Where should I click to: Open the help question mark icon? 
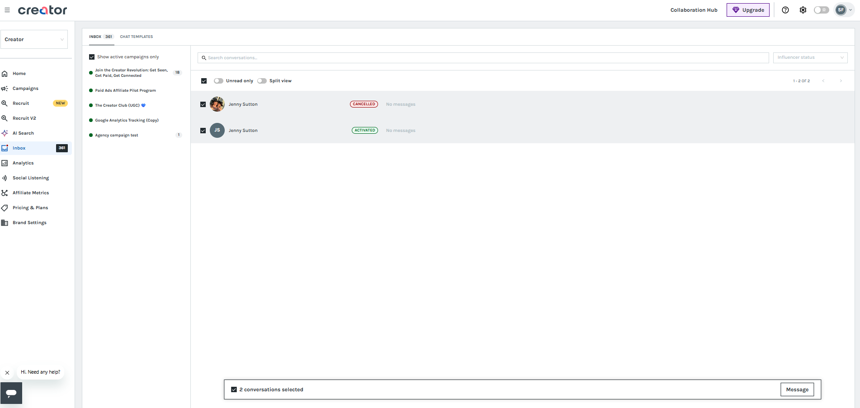point(785,10)
